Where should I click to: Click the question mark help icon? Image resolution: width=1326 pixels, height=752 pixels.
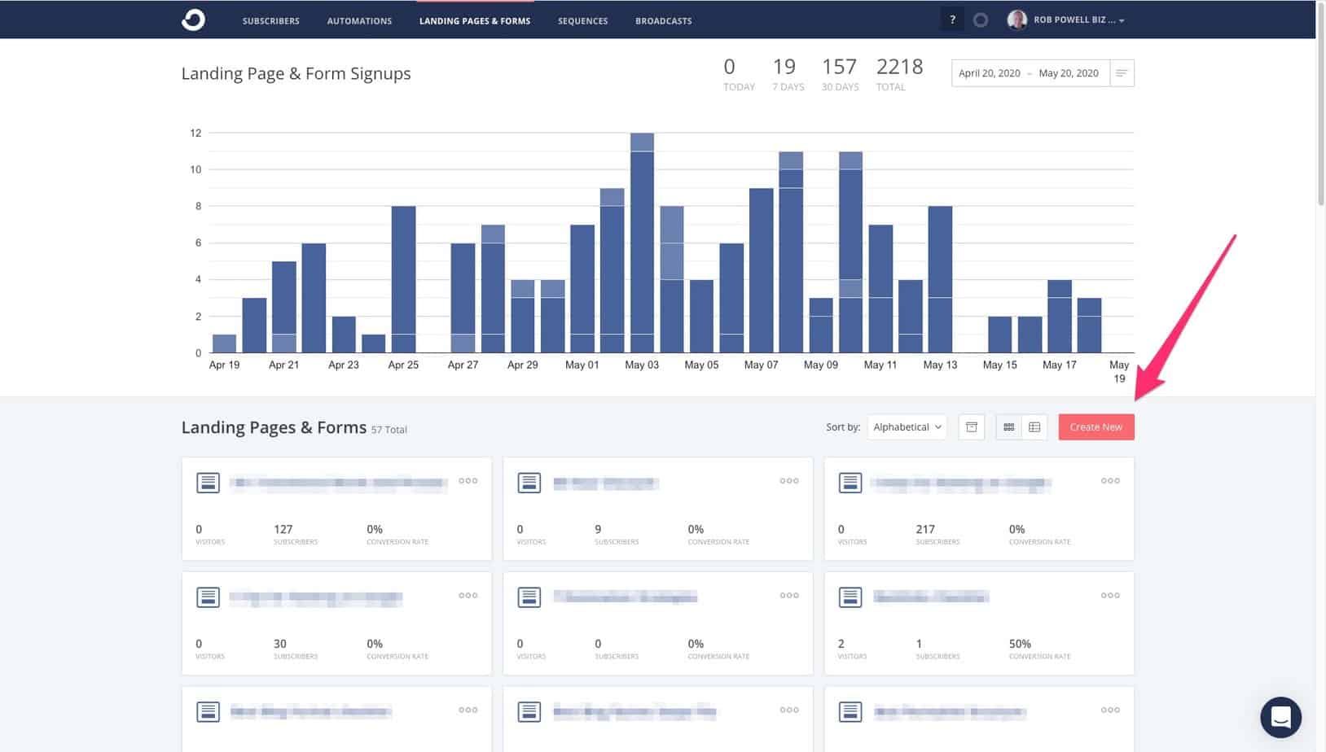[x=952, y=20]
